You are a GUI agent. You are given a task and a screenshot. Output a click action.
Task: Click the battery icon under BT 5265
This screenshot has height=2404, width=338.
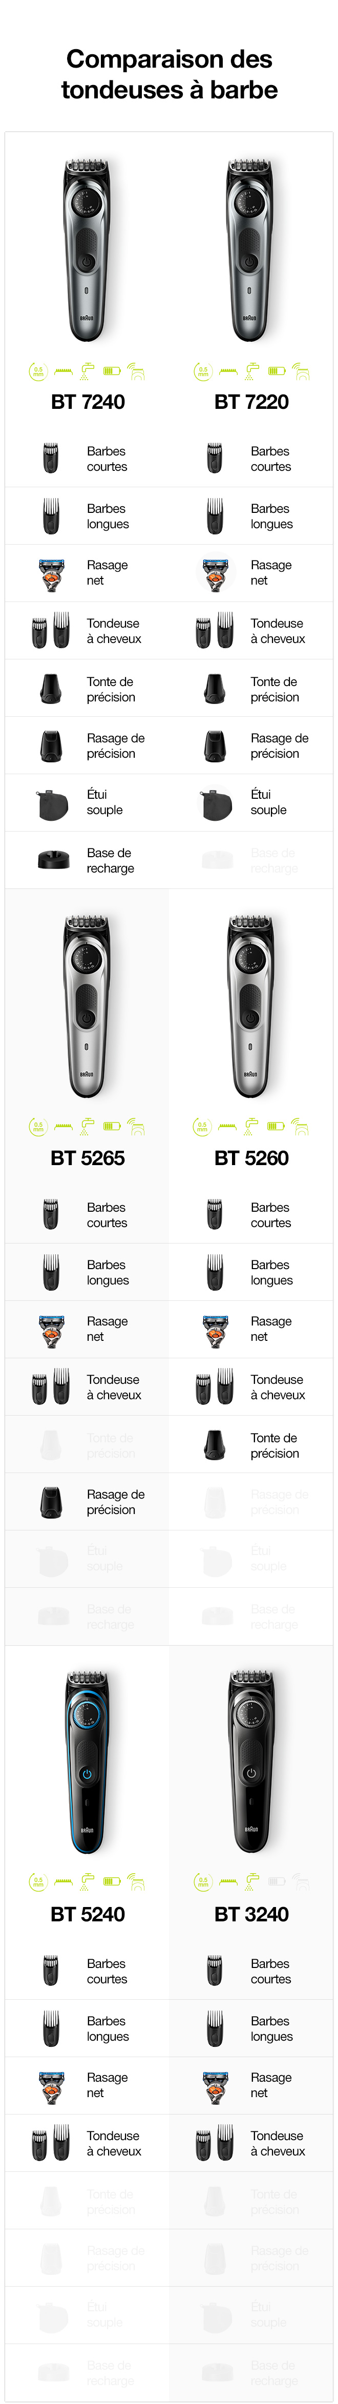tap(112, 1126)
